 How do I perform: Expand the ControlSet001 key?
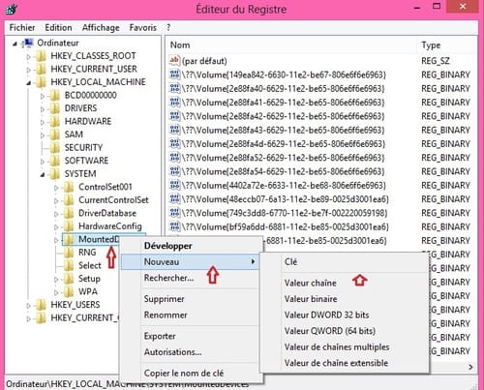pyautogui.click(x=56, y=188)
